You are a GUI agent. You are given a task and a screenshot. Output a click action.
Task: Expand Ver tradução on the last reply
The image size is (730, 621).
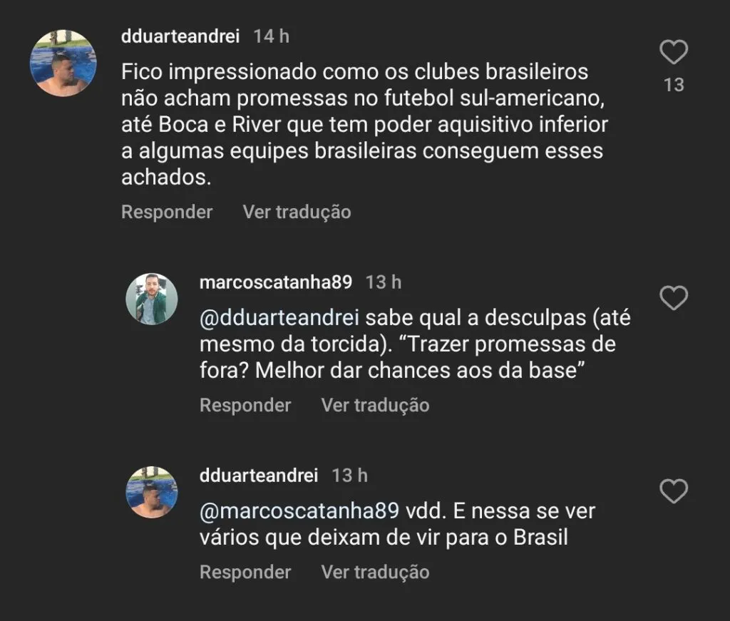[x=375, y=573]
